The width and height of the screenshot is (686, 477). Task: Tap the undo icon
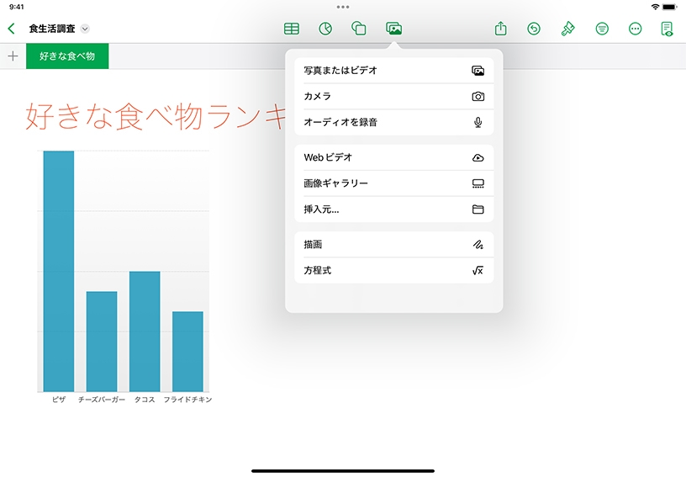[534, 29]
